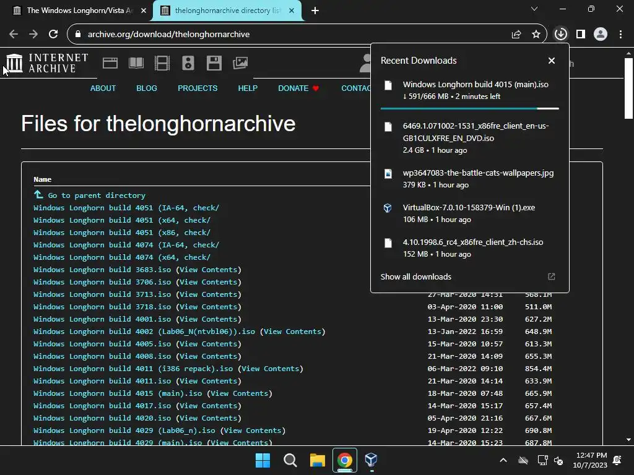Download Windows Longhorn build 4011 (i386 repack).iso
634x475 pixels.
[x=133, y=369]
